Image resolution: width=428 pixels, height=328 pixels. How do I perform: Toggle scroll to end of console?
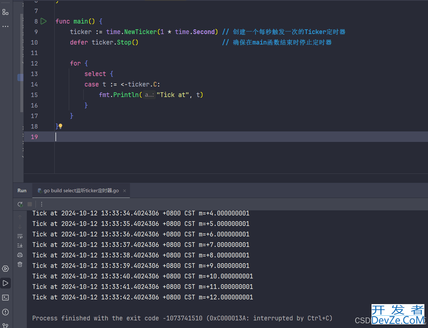pos(20,245)
